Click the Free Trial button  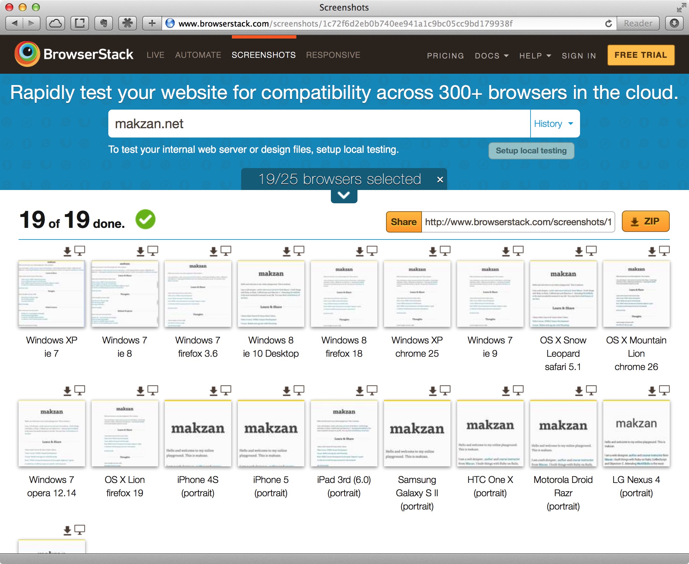(640, 55)
